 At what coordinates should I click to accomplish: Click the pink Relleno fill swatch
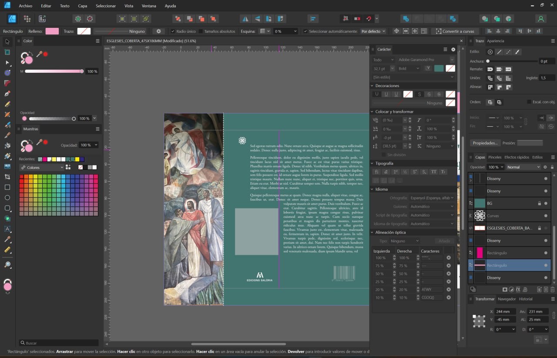[52, 31]
